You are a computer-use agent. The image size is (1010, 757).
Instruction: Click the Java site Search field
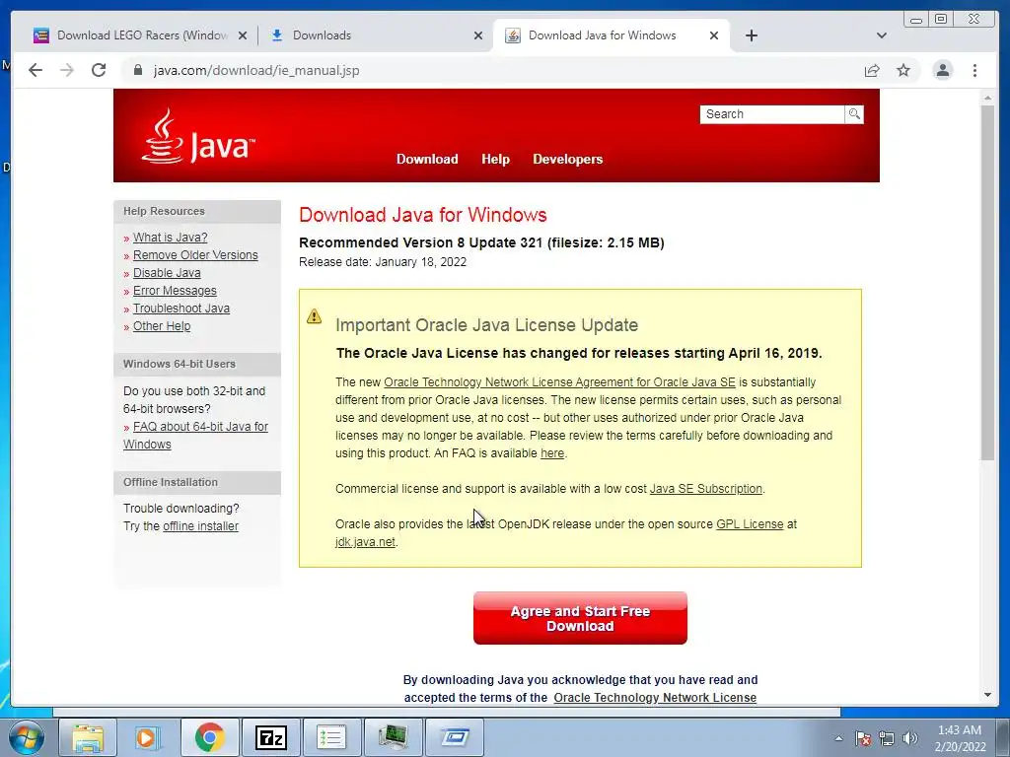(x=771, y=114)
